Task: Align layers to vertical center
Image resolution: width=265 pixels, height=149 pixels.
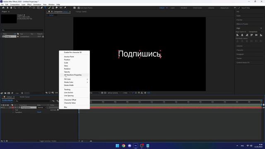Action: point(256,35)
